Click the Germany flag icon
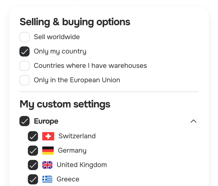218x186 pixels. click(48, 151)
